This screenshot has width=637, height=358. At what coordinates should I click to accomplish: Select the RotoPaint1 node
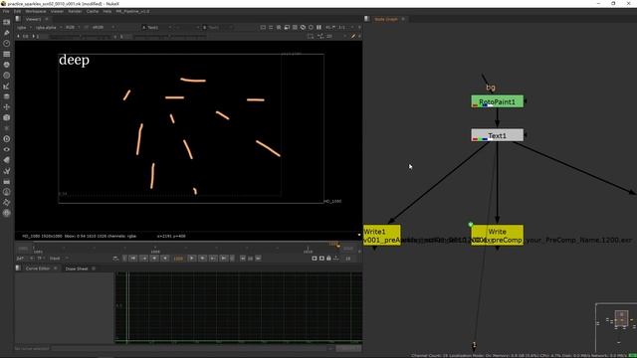pyautogui.click(x=498, y=101)
